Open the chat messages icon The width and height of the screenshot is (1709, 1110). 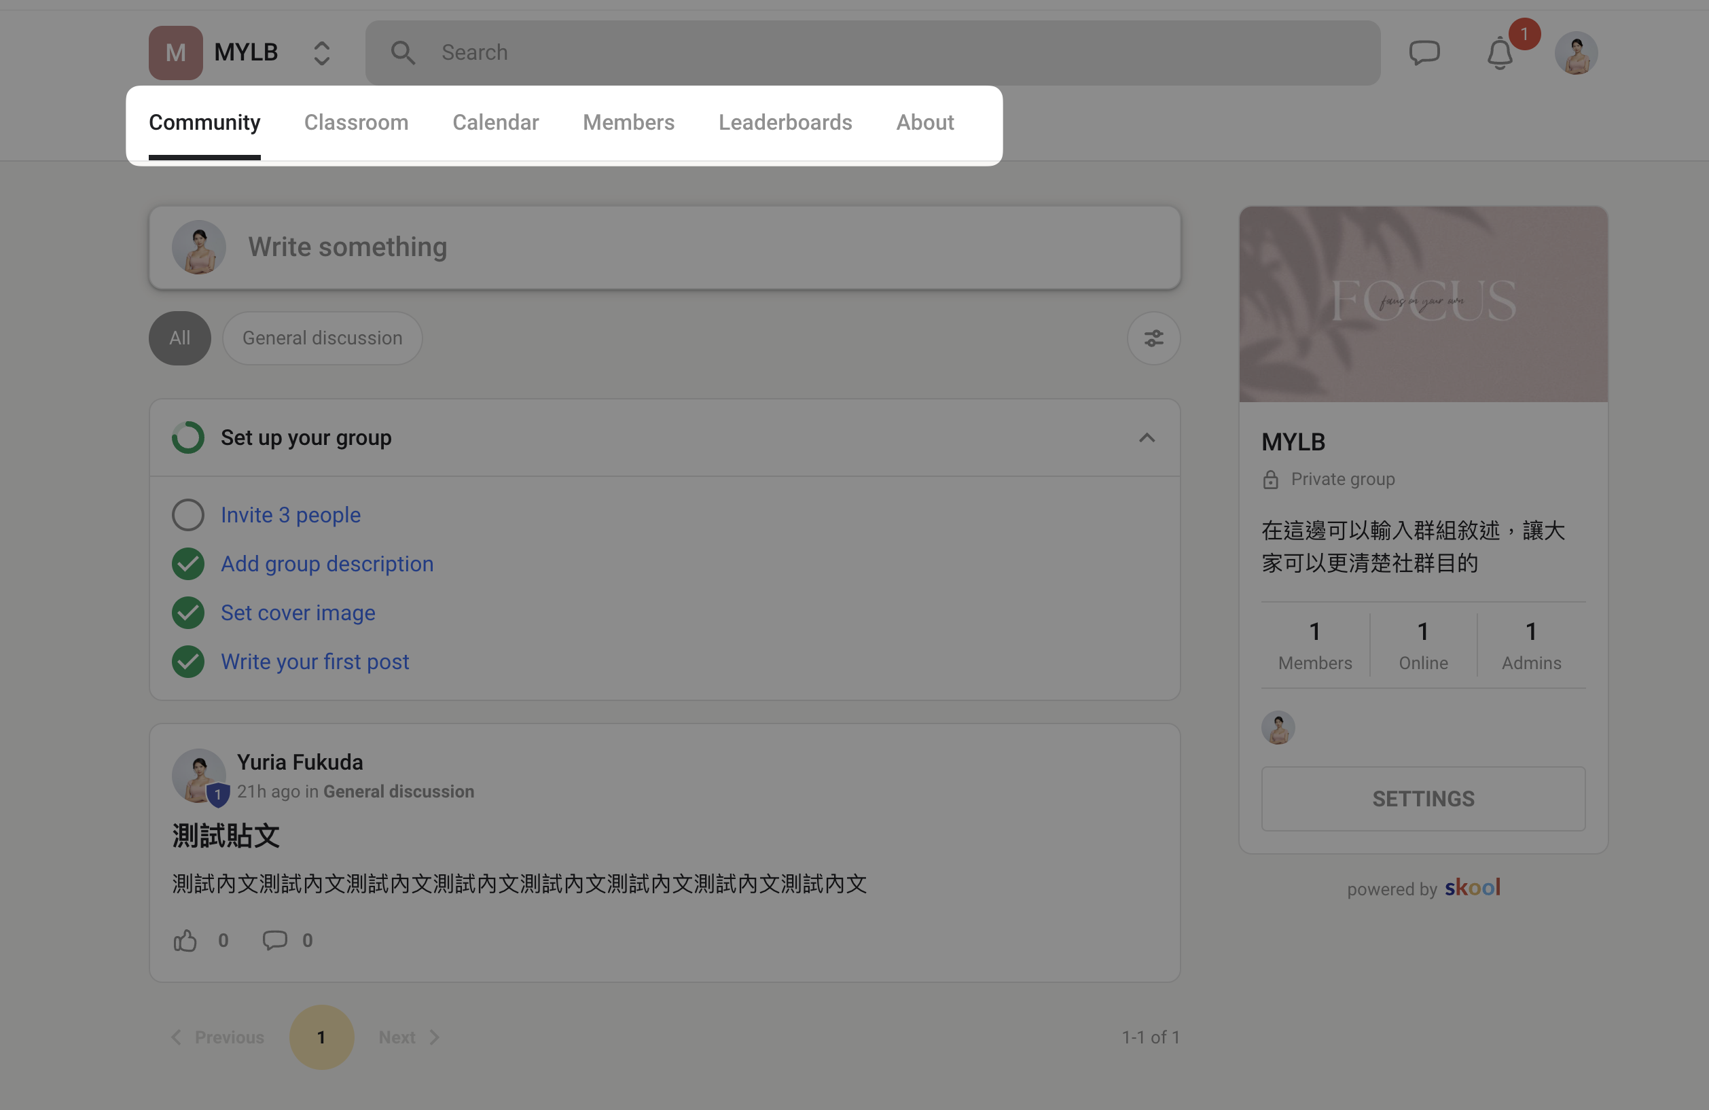1424,52
